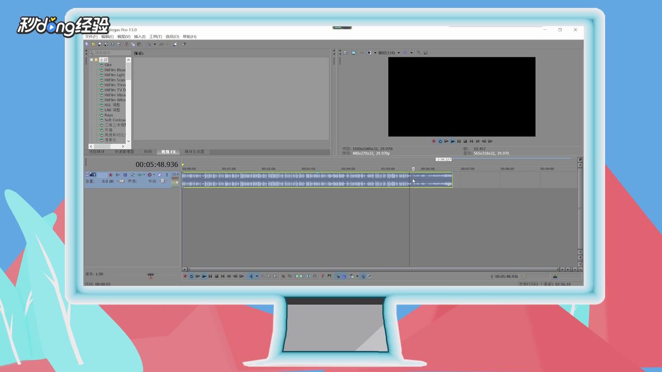
Task: Toggle Loop playback in timeline transport
Action: pyautogui.click(x=192, y=276)
